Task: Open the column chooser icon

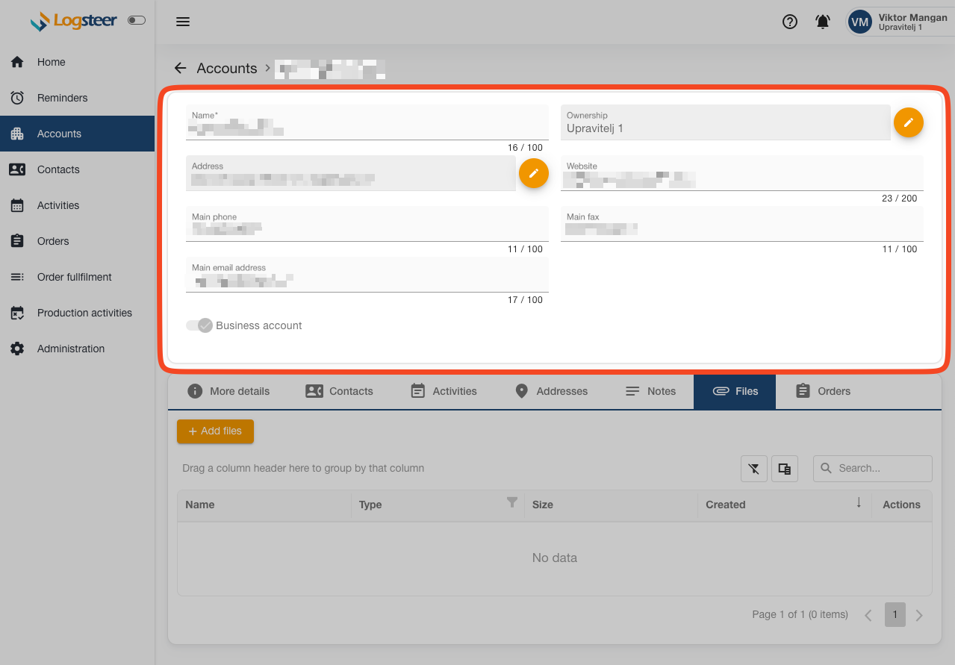Action: (784, 469)
